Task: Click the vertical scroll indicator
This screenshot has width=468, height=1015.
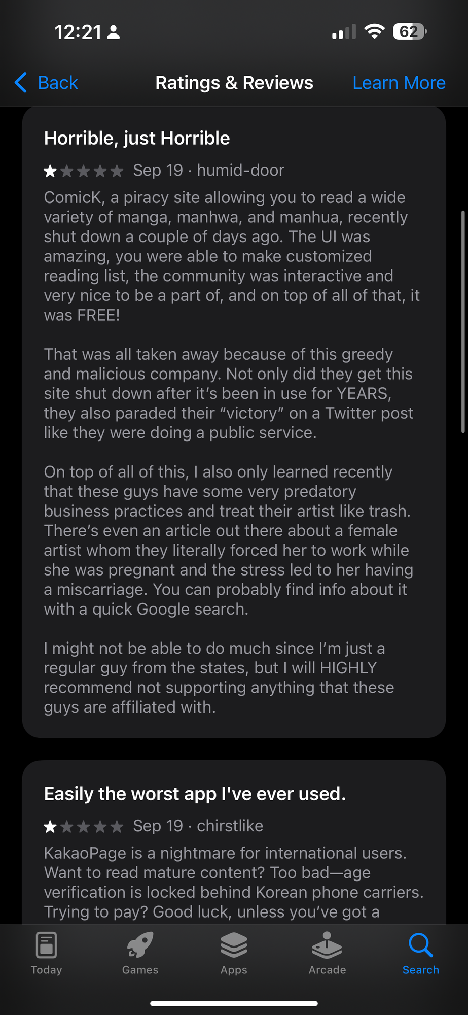Action: click(x=462, y=322)
